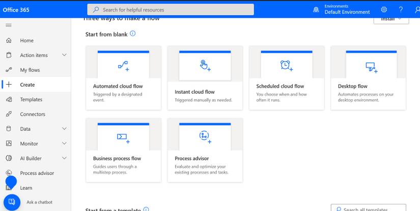Click the Home house icon
The height and width of the screenshot is (211, 420).
tap(9, 40)
